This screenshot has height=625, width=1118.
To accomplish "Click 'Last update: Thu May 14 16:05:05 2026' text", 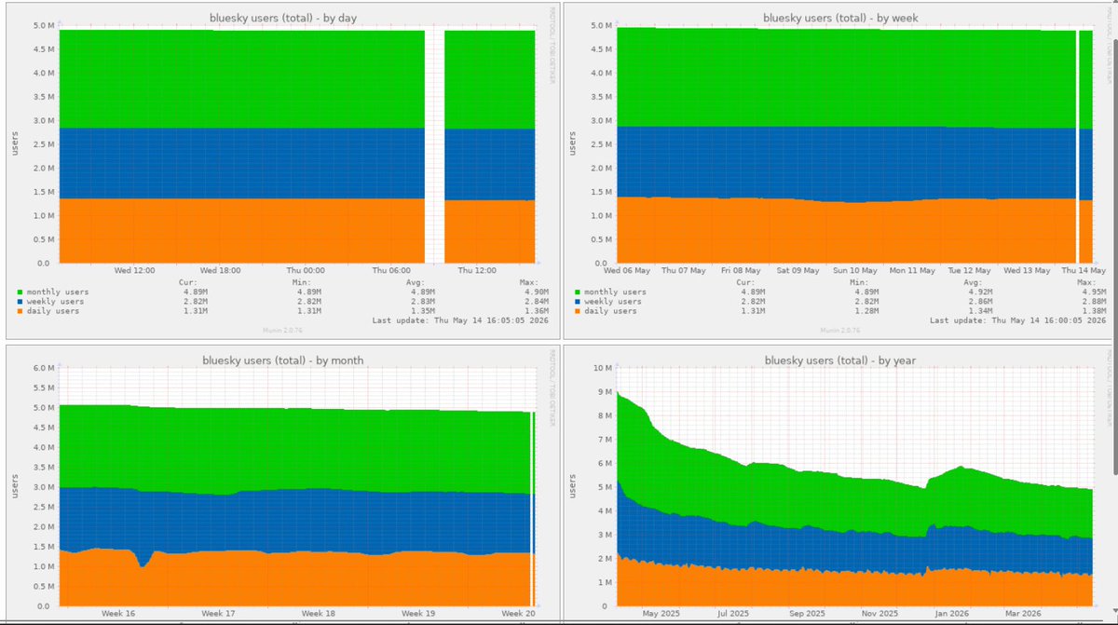I will click(458, 320).
